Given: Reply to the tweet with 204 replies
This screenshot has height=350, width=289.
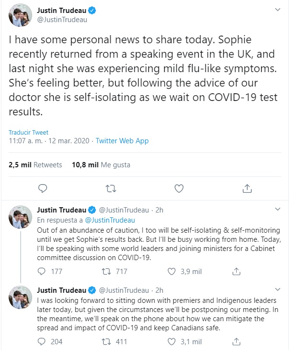Looking at the screenshot, I should point(42,342).
